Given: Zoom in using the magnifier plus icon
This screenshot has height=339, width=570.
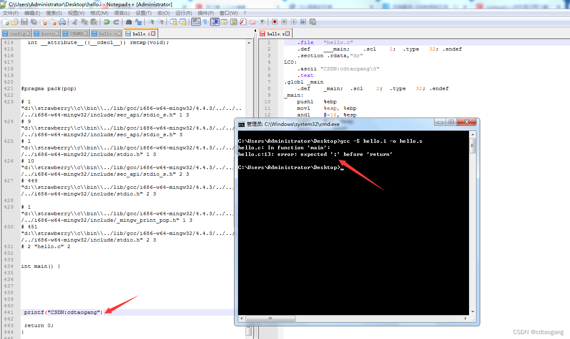Looking at the screenshot, I should click(151, 22).
